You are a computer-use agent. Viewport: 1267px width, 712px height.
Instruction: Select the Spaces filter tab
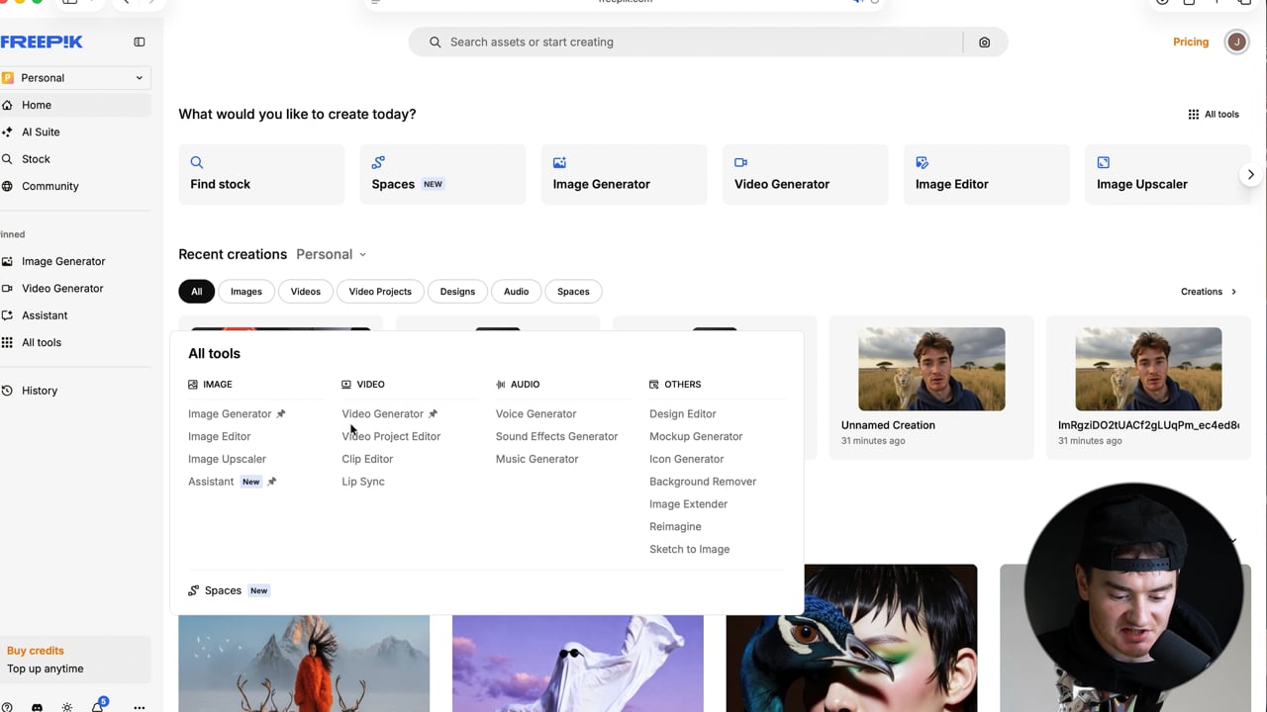point(573,292)
